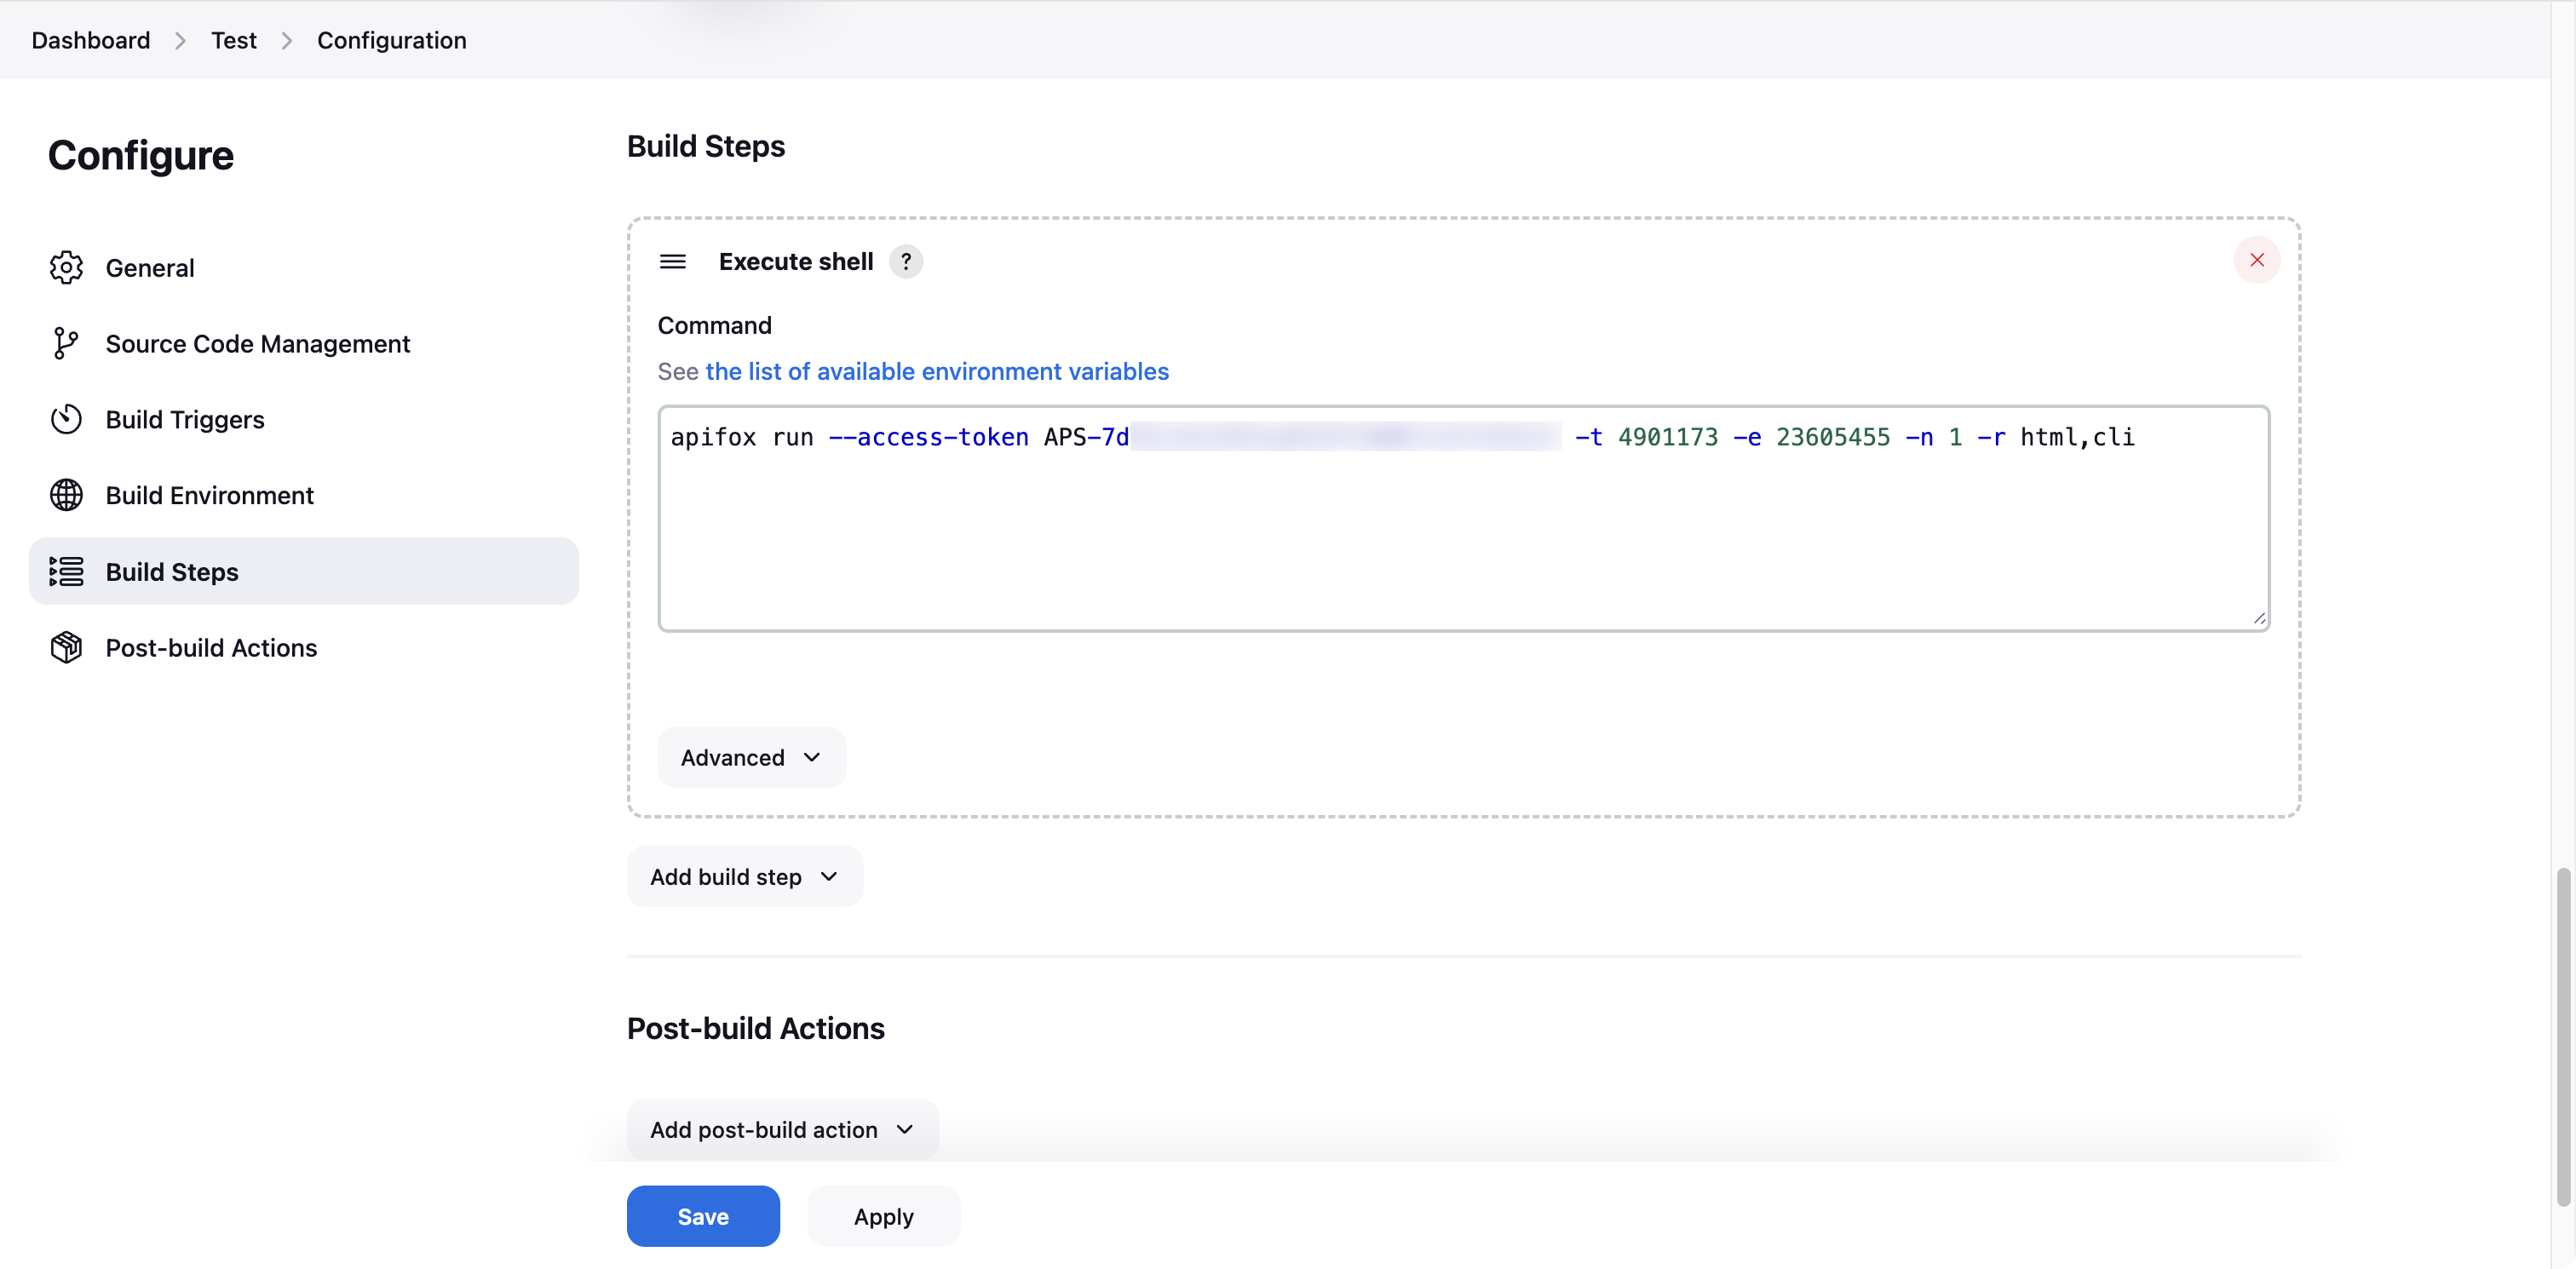Click the General gear icon

[66, 267]
